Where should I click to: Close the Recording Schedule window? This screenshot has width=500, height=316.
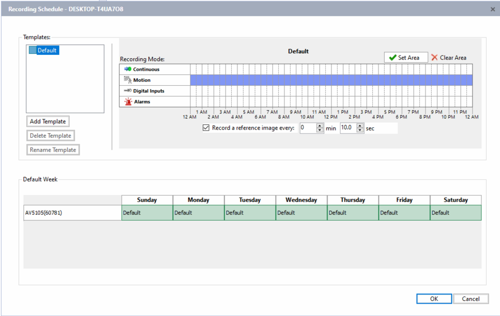click(x=493, y=10)
